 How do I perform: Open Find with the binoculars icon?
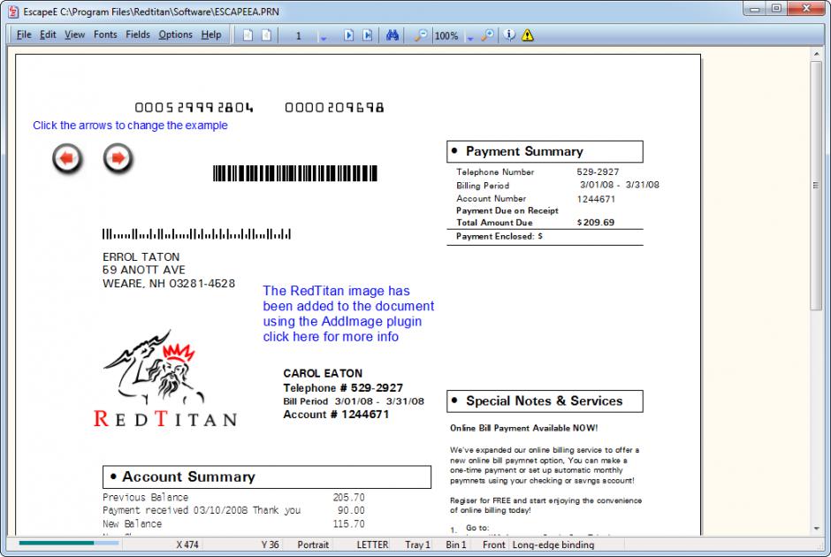(x=393, y=35)
